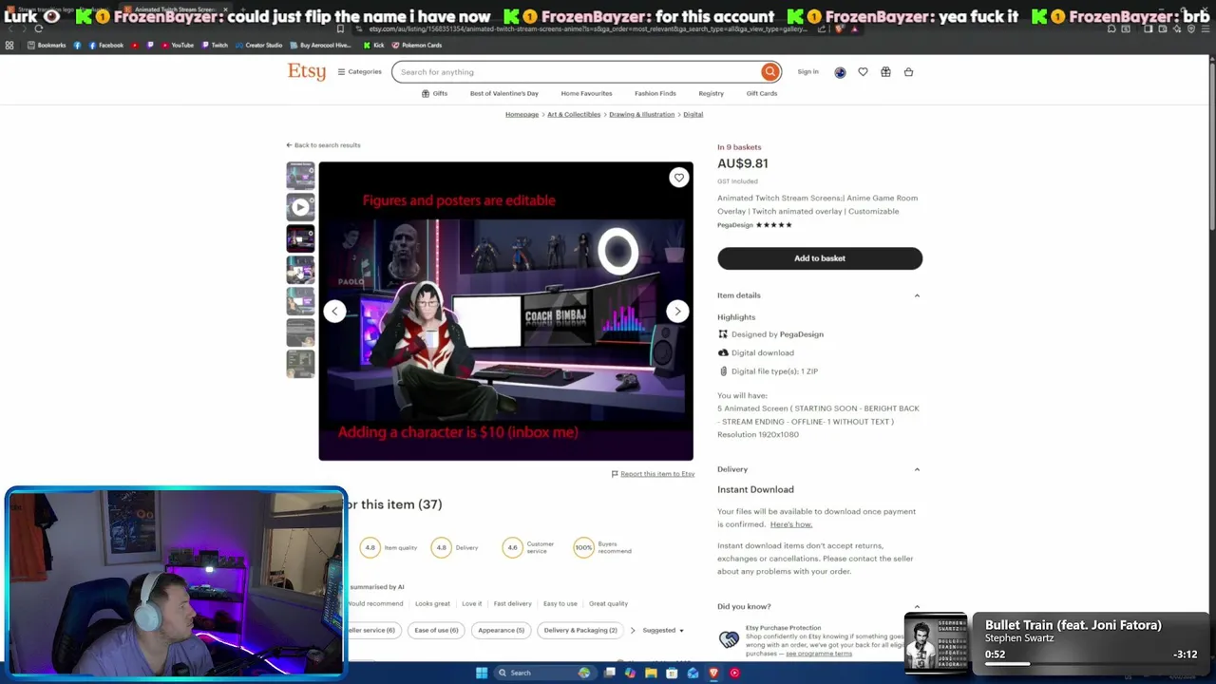
Task: Open Favourites heart icon in header
Action: [x=863, y=72]
